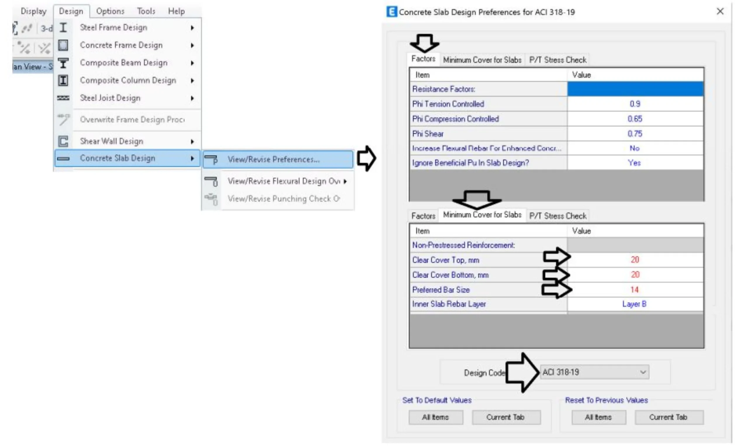Image resolution: width=748 pixels, height=448 pixels.
Task: Select the upper Minimum Cover for Slabs tab
Action: tap(482, 60)
